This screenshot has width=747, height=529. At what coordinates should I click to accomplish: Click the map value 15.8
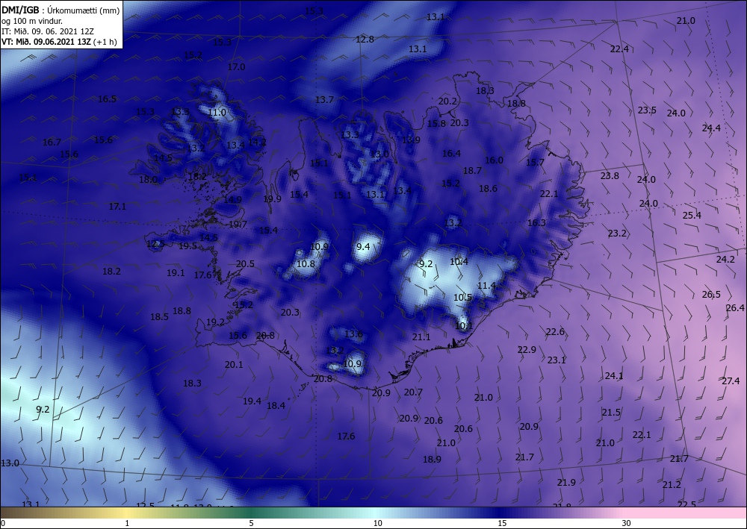point(436,123)
